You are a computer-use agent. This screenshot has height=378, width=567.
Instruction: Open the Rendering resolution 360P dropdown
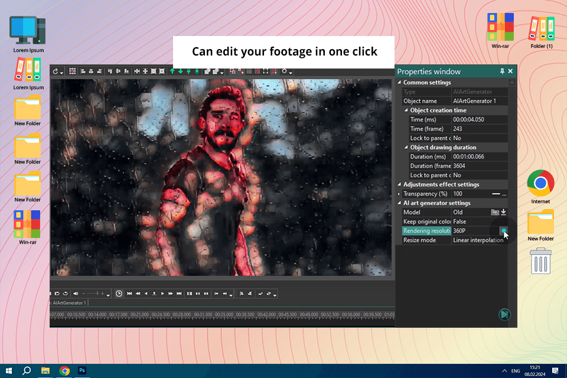tap(503, 231)
